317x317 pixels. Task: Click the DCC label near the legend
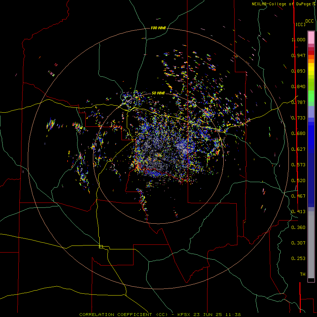[x=310, y=21]
